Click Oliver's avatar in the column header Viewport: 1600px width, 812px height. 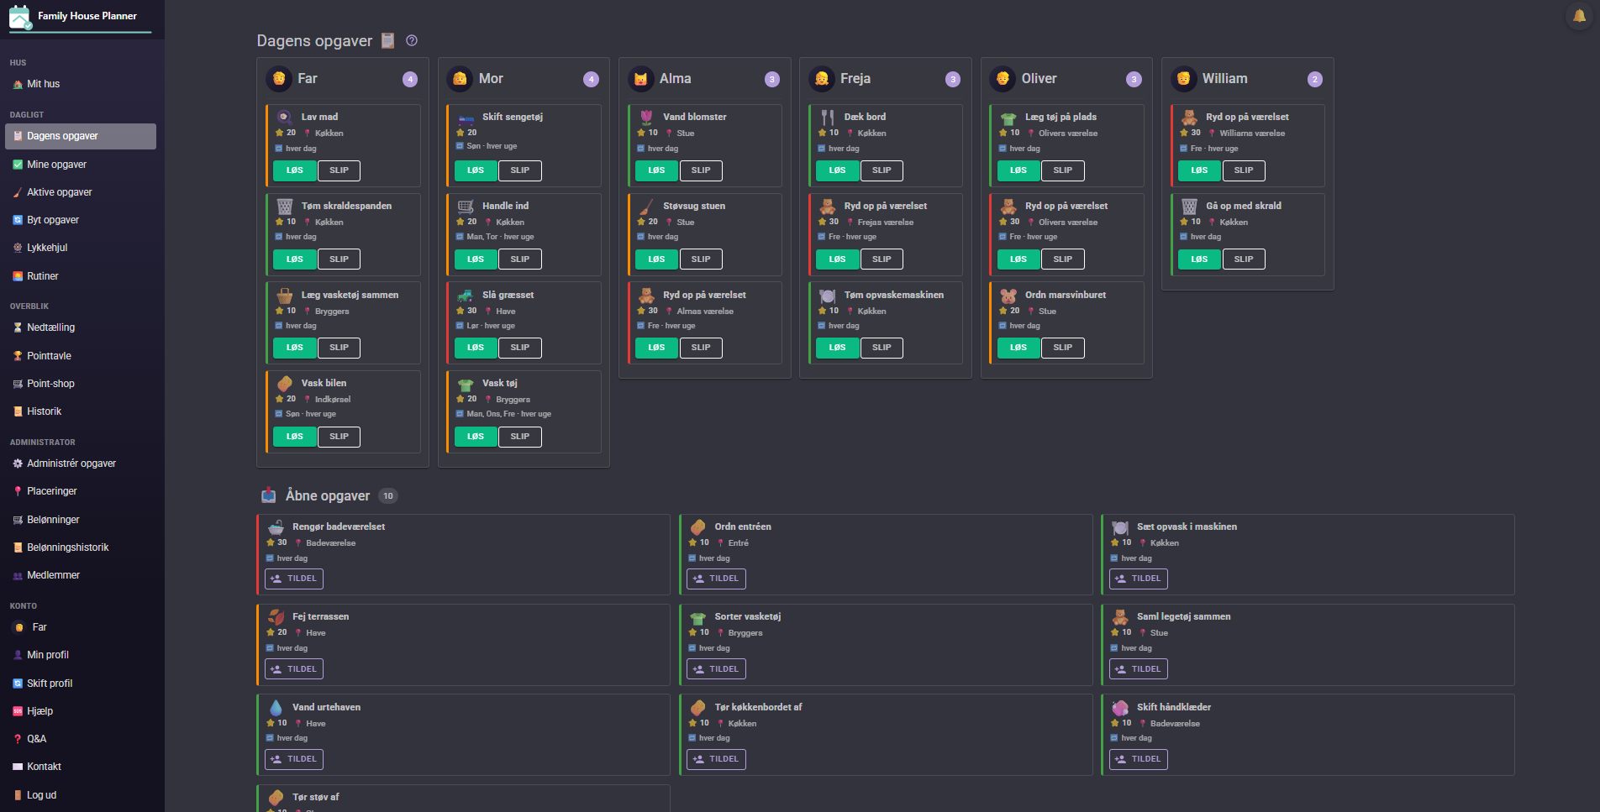click(x=1003, y=79)
